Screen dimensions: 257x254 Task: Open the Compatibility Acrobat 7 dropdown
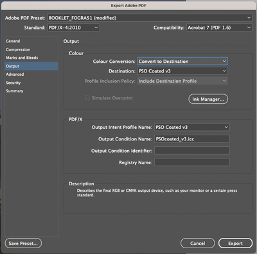coord(219,28)
